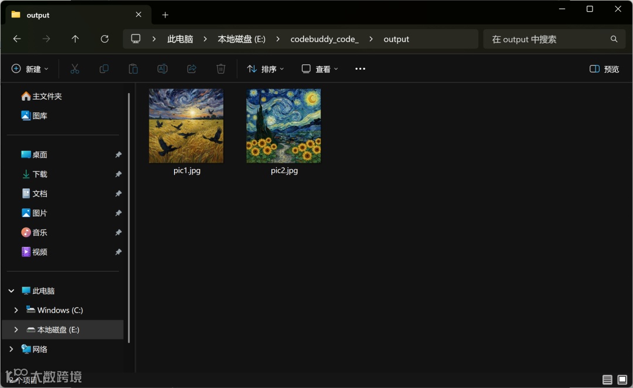Click 此电脑 in the address breadcrumb
Viewport: 633px width, 388px height.
pyautogui.click(x=180, y=39)
